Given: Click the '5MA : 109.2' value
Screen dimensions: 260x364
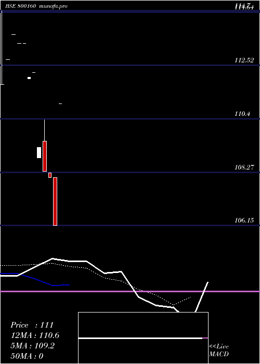Looking at the screenshot, I should [x=32, y=346].
